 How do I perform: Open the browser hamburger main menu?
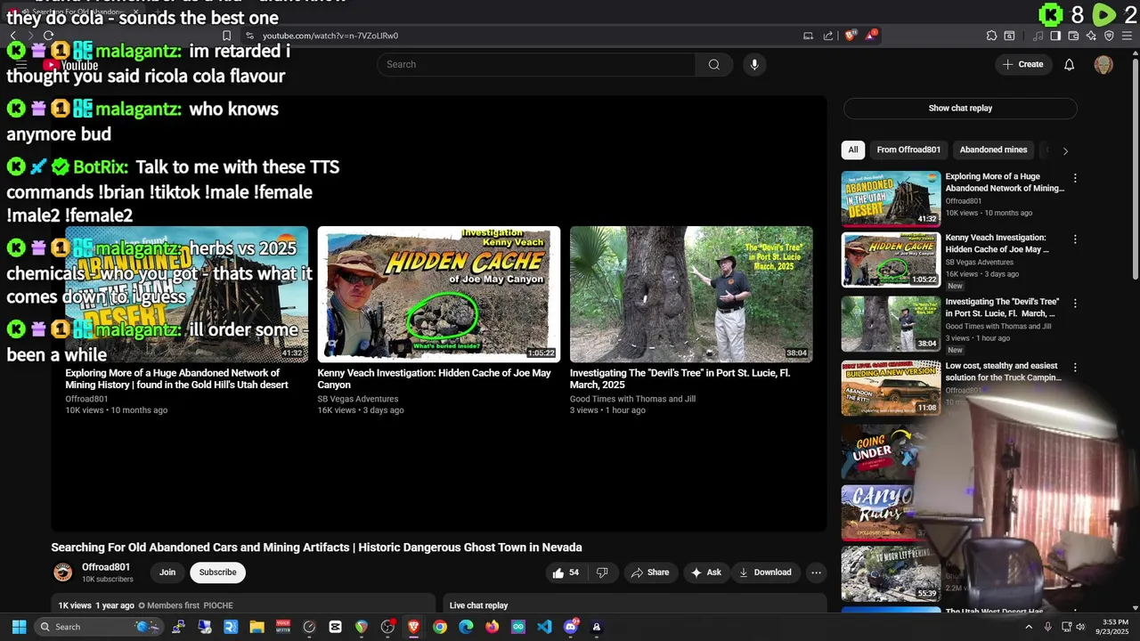[1127, 36]
